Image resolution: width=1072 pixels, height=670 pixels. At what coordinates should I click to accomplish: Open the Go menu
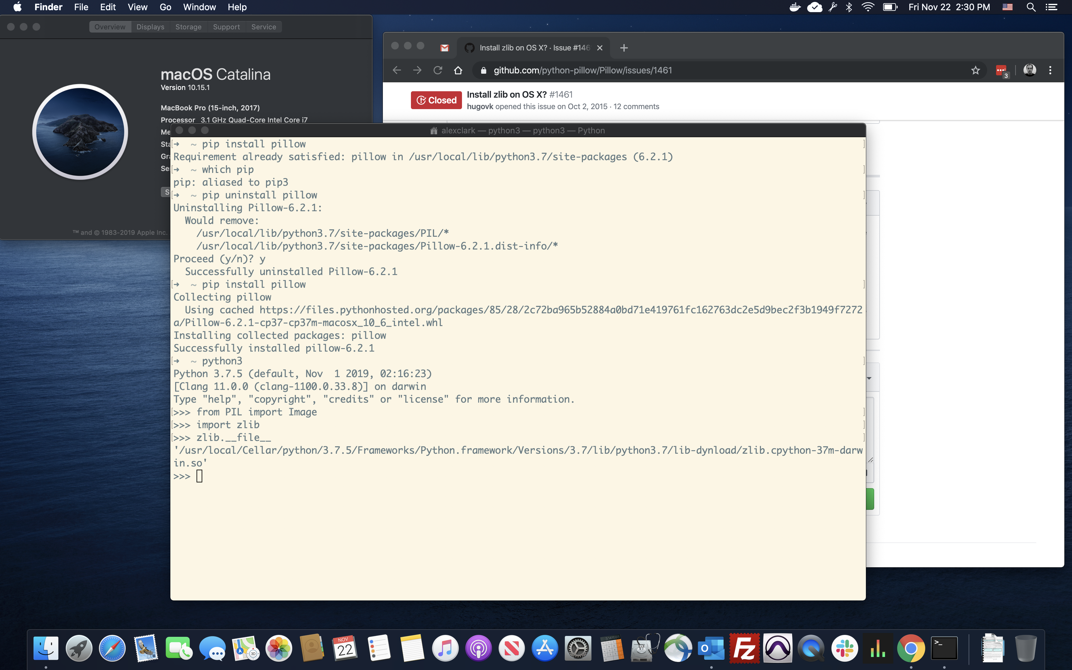pos(165,7)
